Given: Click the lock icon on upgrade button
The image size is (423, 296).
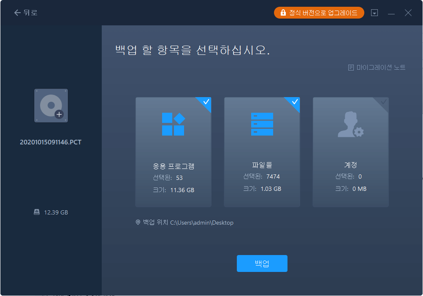Looking at the screenshot, I should (283, 12).
